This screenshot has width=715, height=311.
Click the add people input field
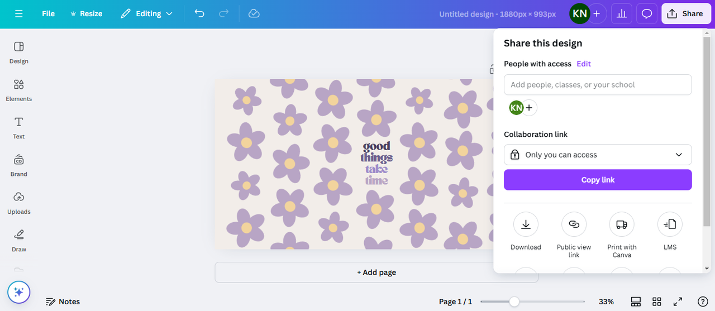[x=598, y=85]
